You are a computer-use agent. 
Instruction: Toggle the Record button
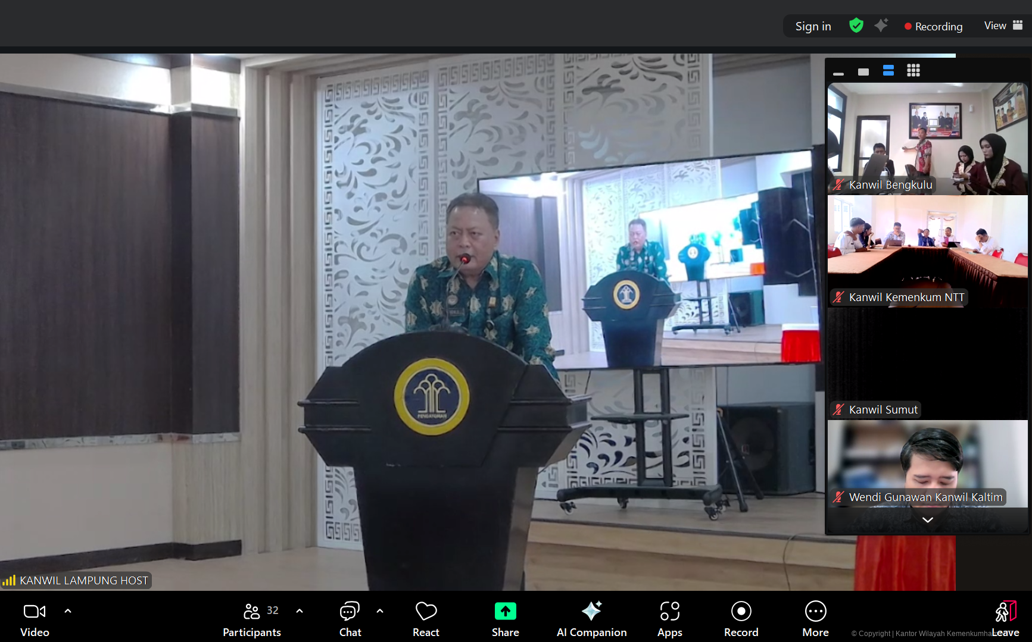click(741, 611)
